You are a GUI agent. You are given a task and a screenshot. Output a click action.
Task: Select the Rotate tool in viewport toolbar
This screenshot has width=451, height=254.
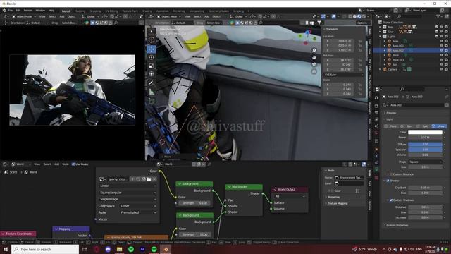[152, 57]
